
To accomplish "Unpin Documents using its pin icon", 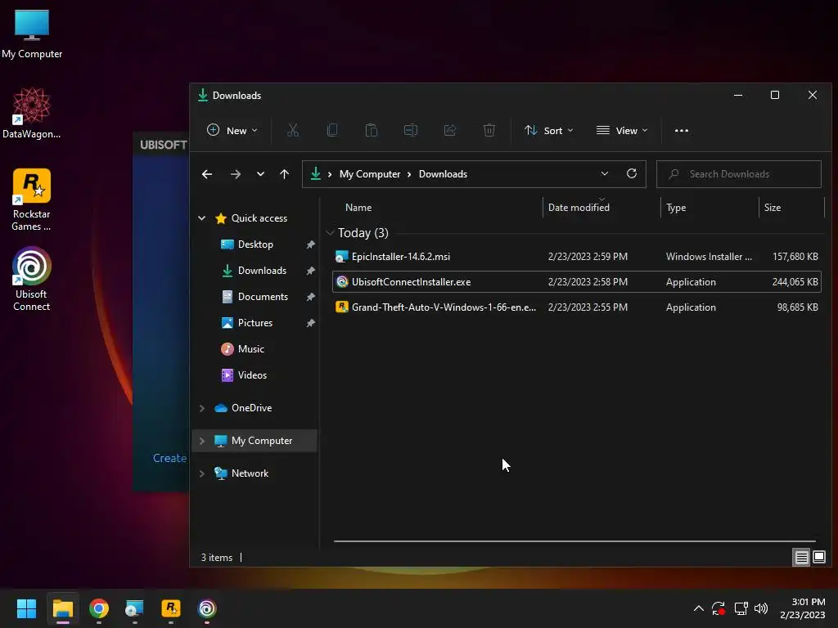I will click(x=310, y=296).
